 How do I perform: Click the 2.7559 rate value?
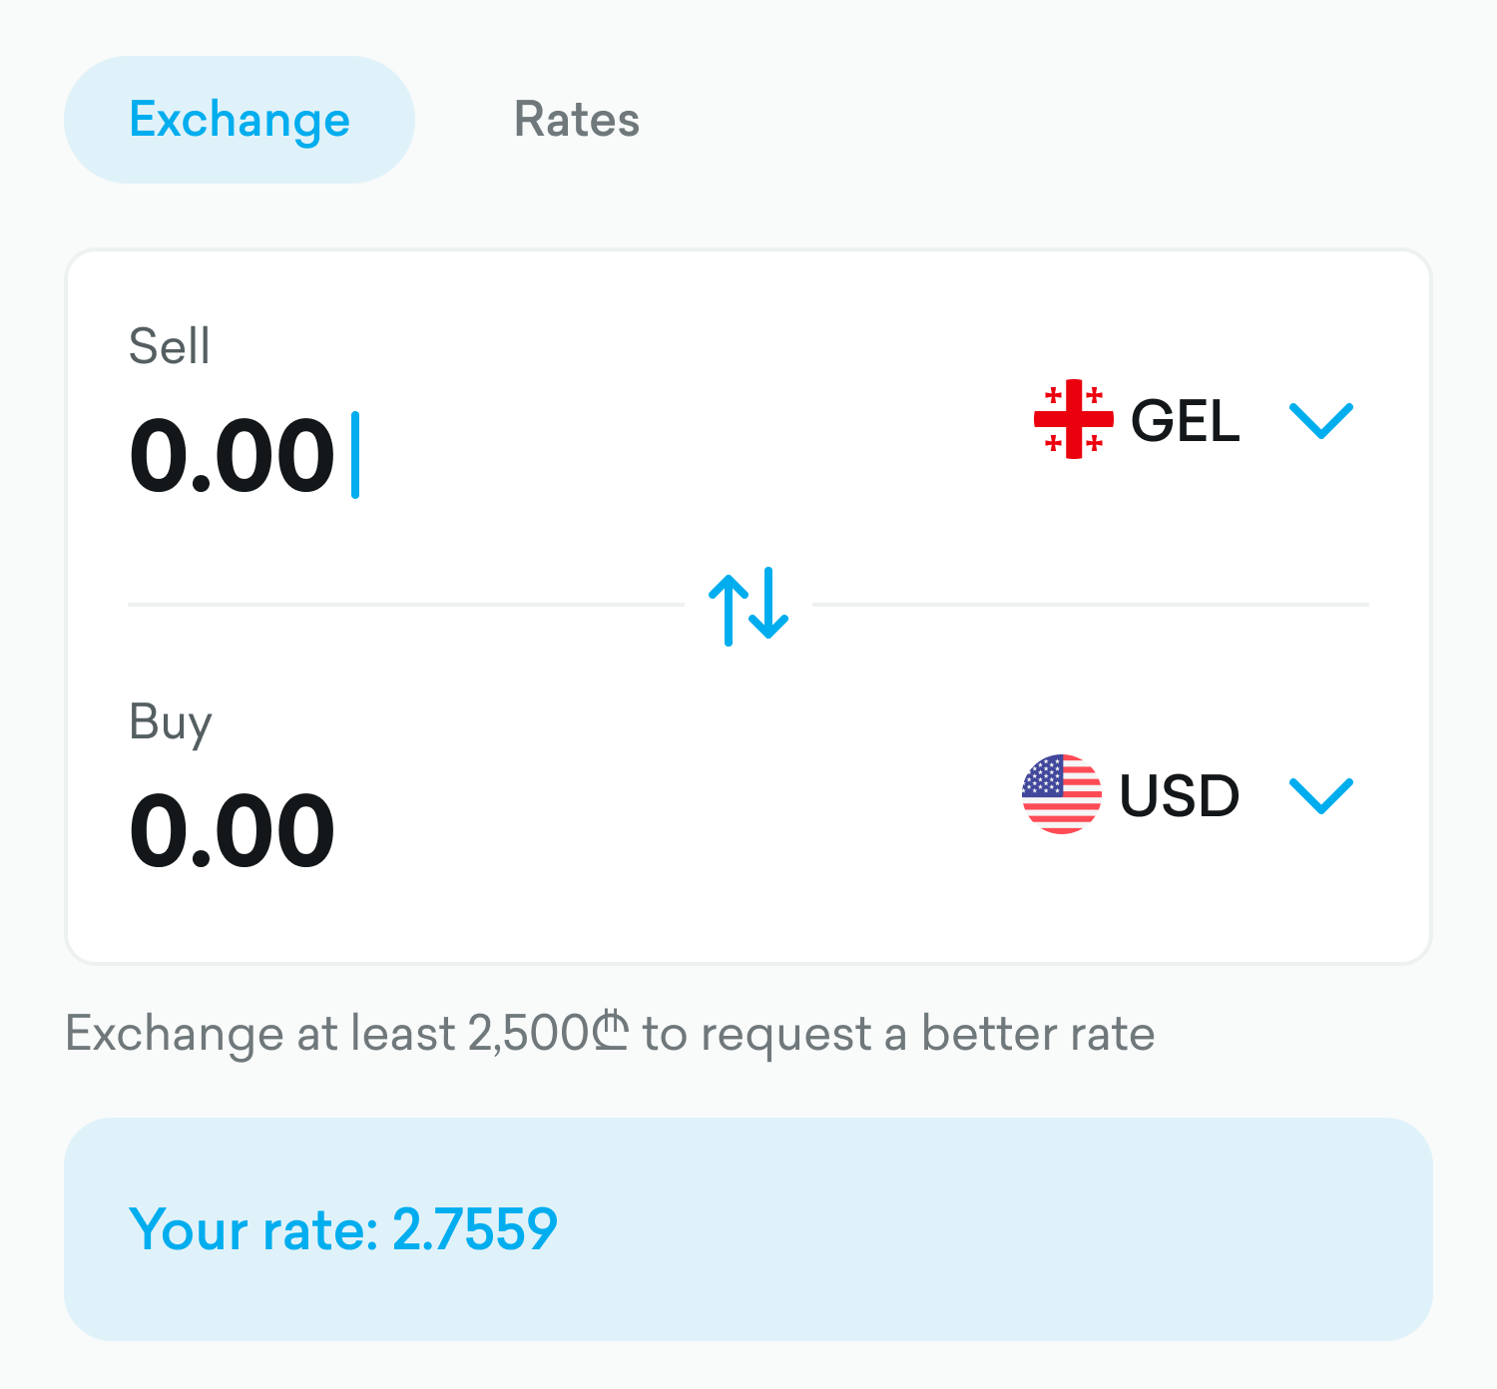pos(474,1228)
